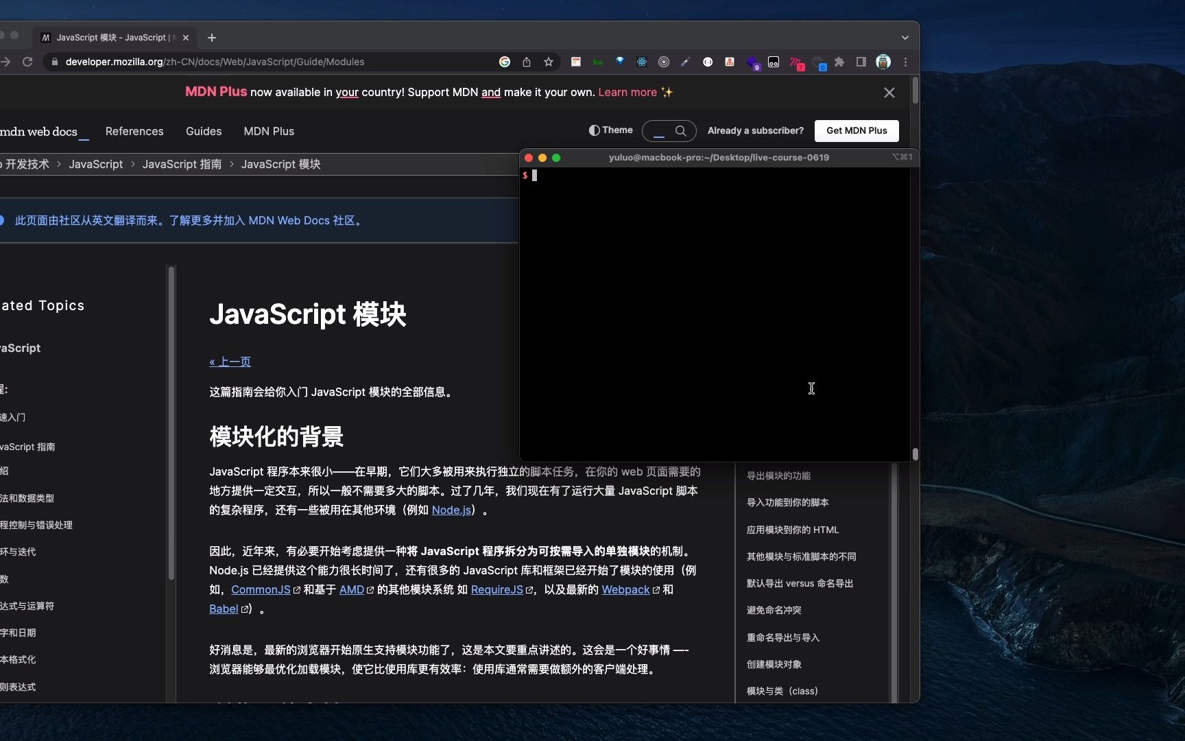Open the Extensions puzzle piece menu
The image size is (1185, 741).
pos(839,62)
